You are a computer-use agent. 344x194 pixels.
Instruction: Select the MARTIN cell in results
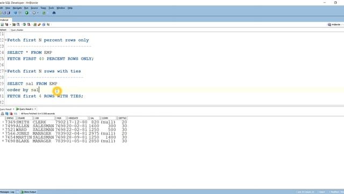coord(24,137)
